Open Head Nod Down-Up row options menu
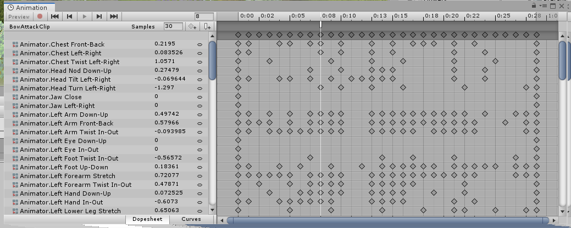The height and width of the screenshot is (228, 571). coord(199,71)
